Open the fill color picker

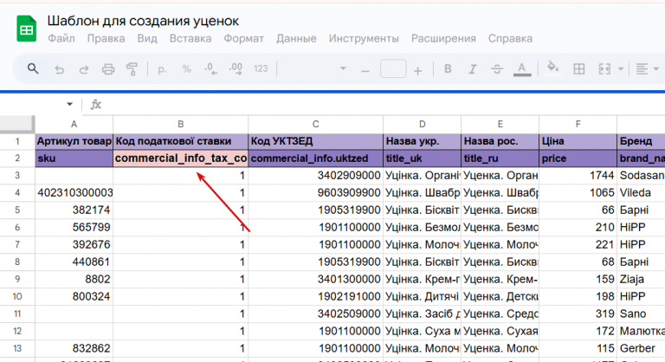tap(552, 68)
